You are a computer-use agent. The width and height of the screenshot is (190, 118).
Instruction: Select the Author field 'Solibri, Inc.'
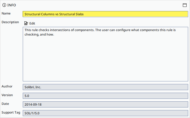click(x=105, y=87)
